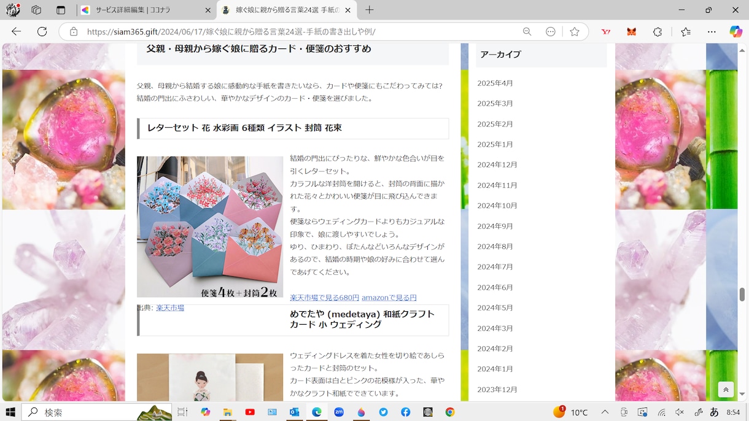Jump to top with the double-chevron button
The height and width of the screenshot is (421, 749).
click(x=726, y=390)
